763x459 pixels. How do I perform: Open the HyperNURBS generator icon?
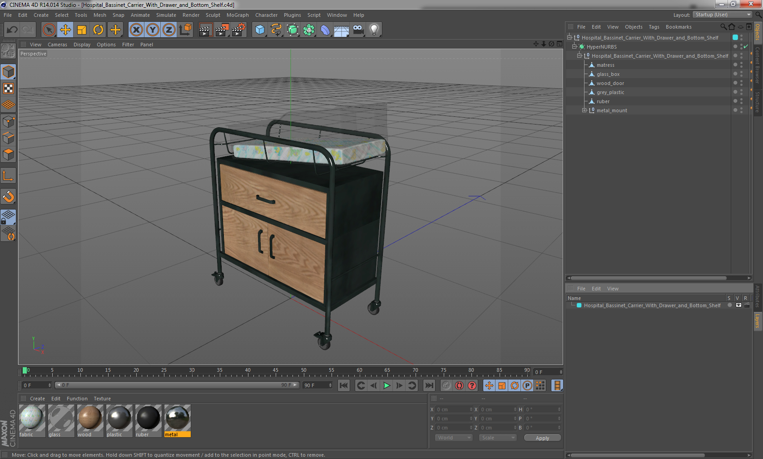point(292,30)
